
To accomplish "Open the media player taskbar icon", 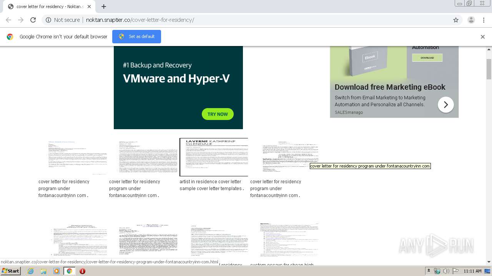I will click(x=57, y=271).
